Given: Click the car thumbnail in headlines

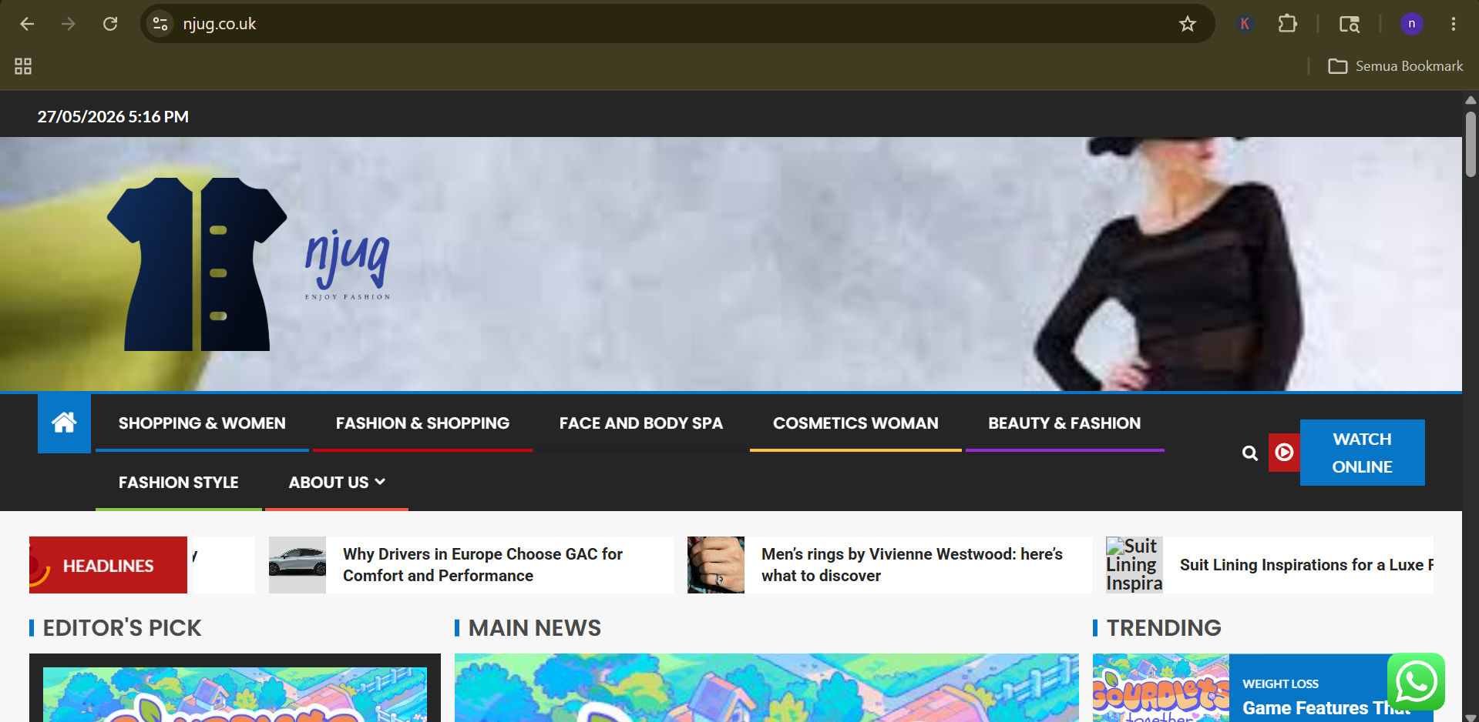Looking at the screenshot, I should (297, 565).
